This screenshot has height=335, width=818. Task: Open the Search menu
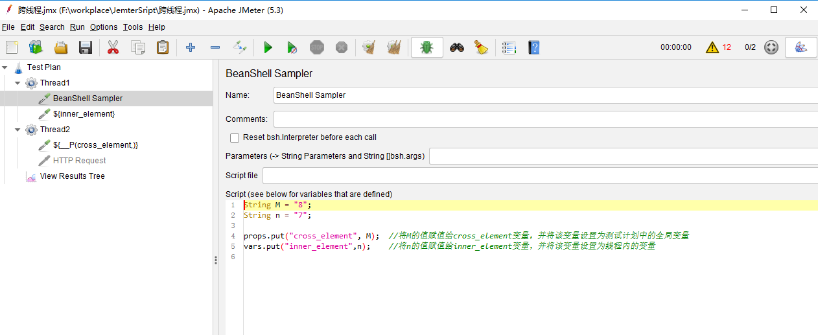coord(52,27)
